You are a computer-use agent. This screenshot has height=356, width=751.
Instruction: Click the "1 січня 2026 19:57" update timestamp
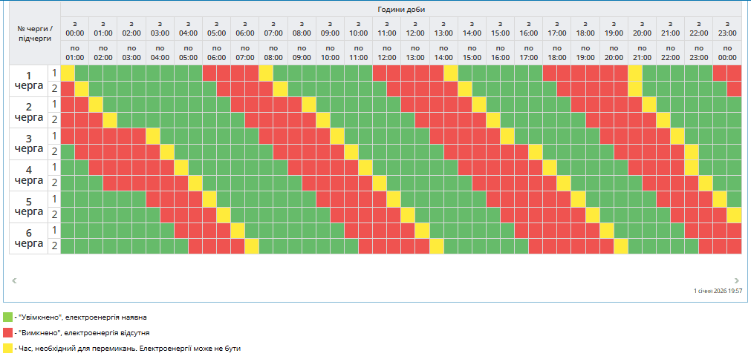click(717, 291)
